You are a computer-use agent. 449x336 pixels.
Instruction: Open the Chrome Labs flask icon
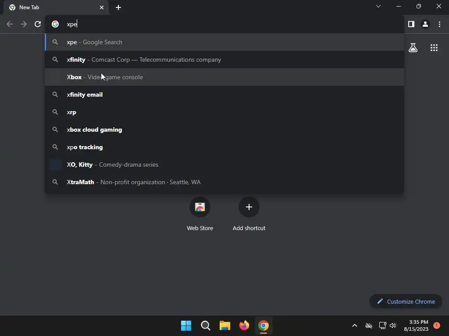[x=413, y=48]
